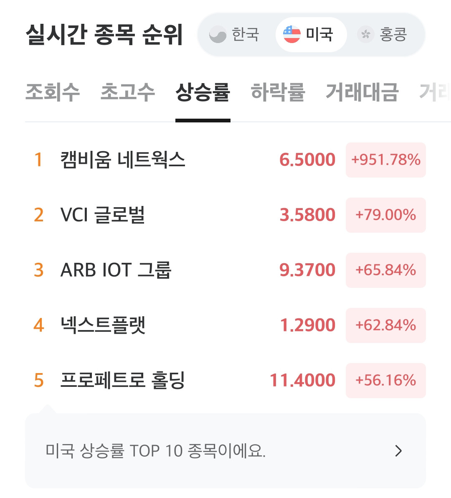
Task: Click the +951.78% change badge
Action: pyautogui.click(x=385, y=160)
